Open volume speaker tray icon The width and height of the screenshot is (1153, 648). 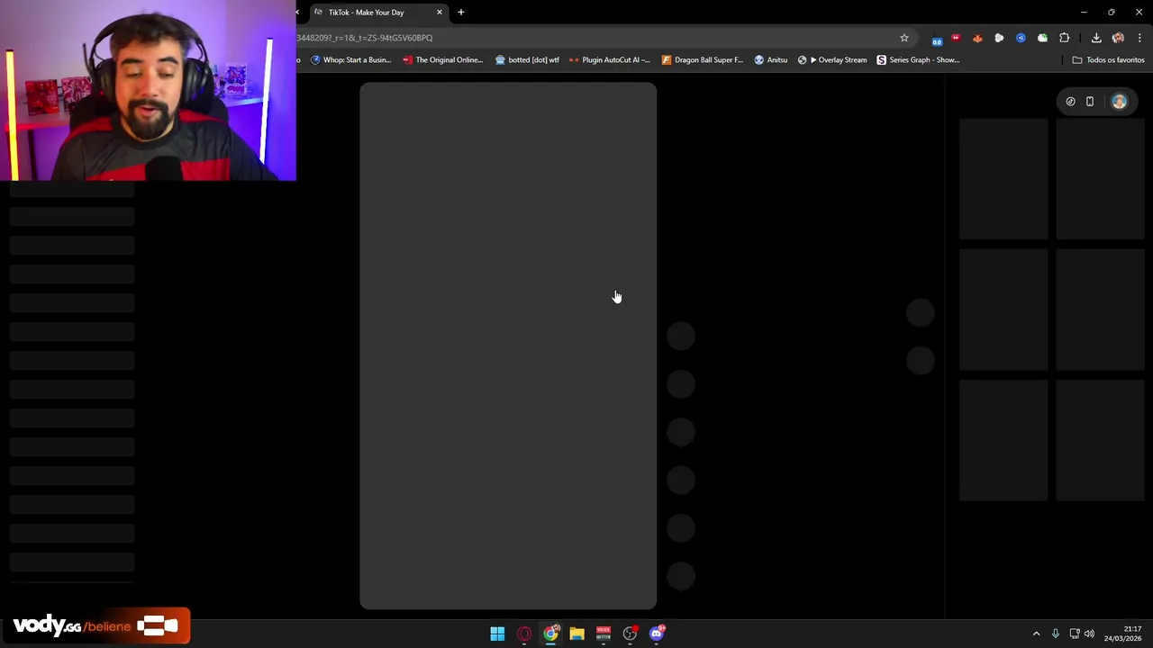(1089, 634)
